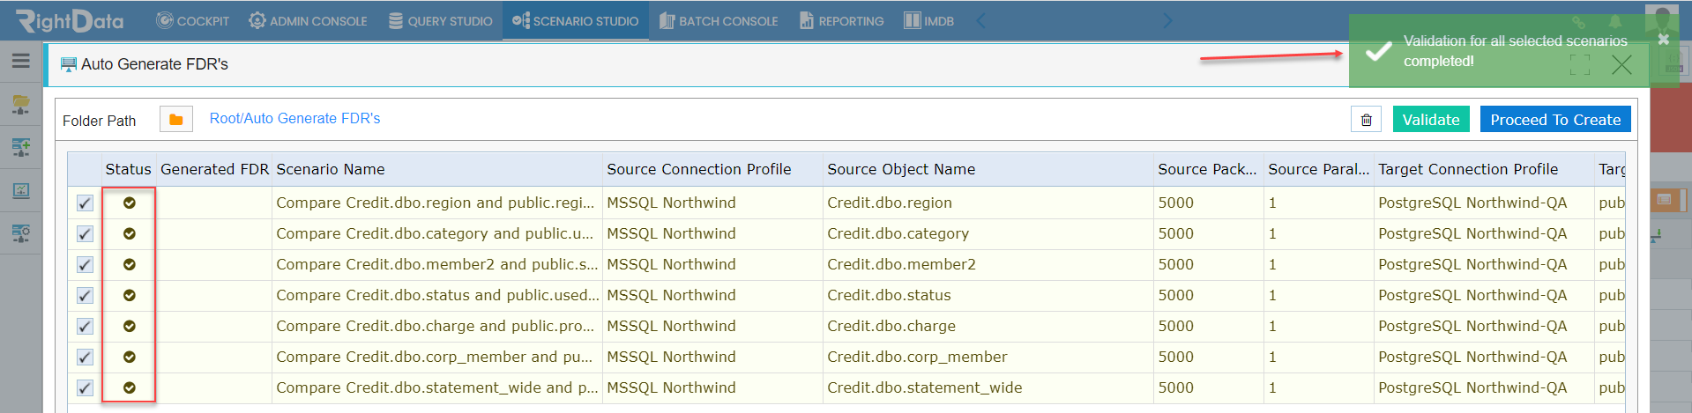Click the status check icon for Credit.dbo.region row
This screenshot has width=1692, height=413.
(x=130, y=203)
